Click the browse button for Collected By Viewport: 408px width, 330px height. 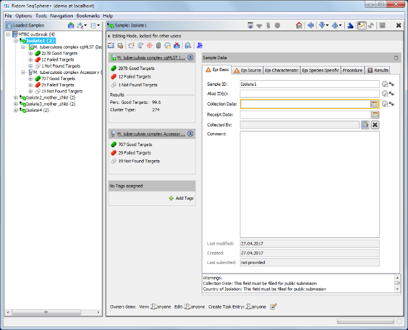365,125
